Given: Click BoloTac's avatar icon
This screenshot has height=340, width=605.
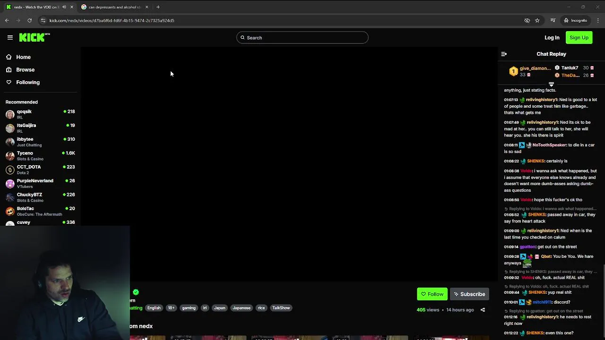Looking at the screenshot, I should point(10,211).
